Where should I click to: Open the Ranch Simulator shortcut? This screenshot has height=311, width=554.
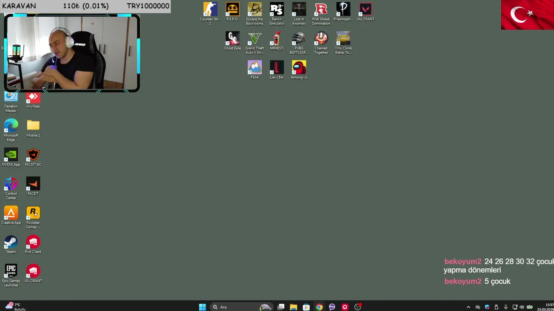click(277, 13)
